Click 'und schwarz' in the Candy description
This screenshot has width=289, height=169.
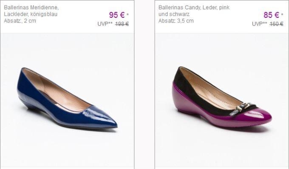click(x=174, y=14)
